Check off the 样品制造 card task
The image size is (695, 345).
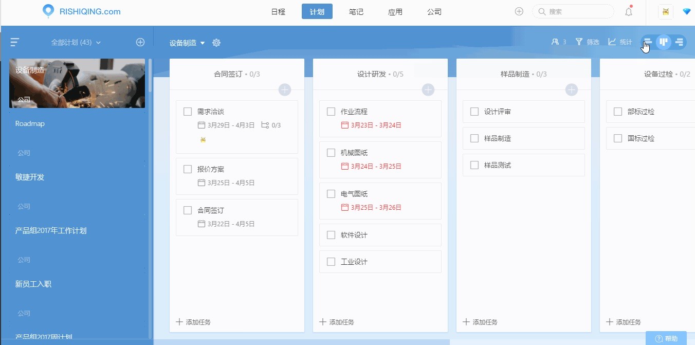(474, 138)
